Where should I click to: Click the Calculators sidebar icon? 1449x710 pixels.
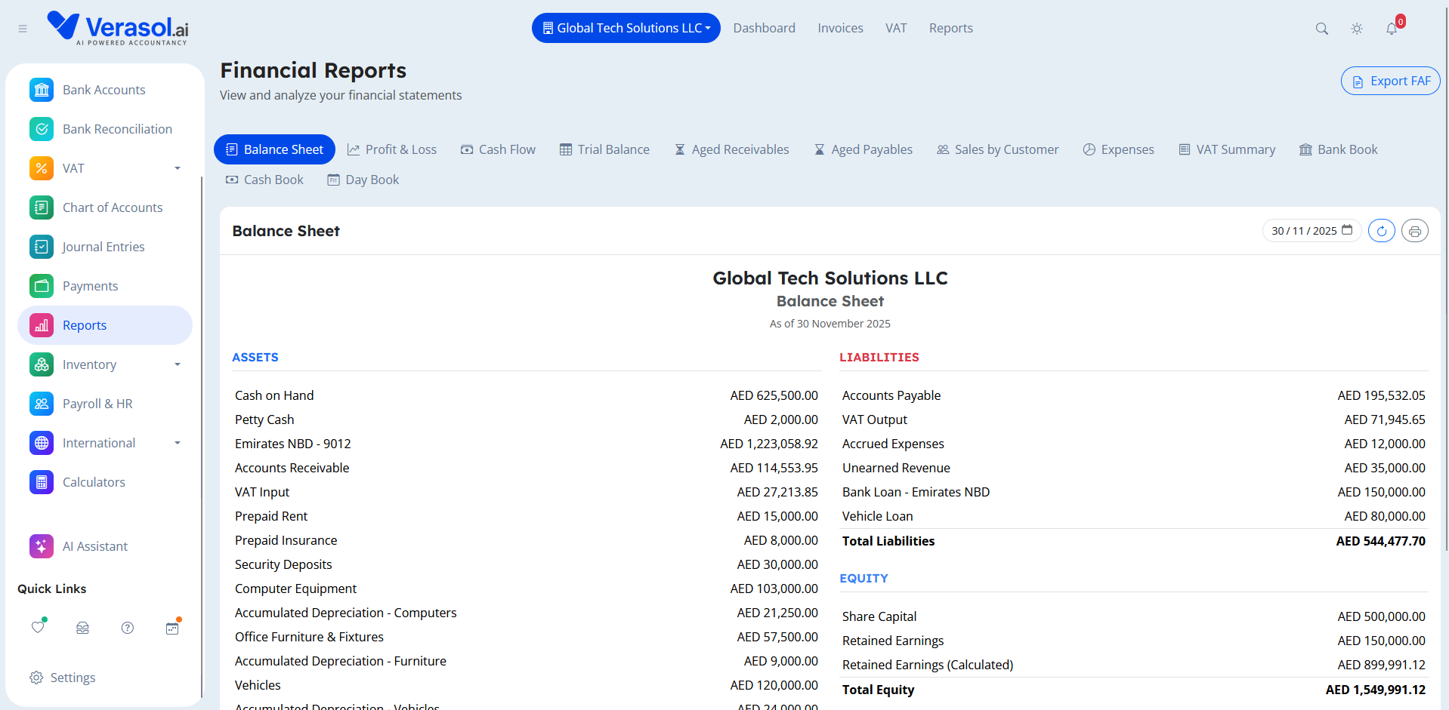click(42, 482)
